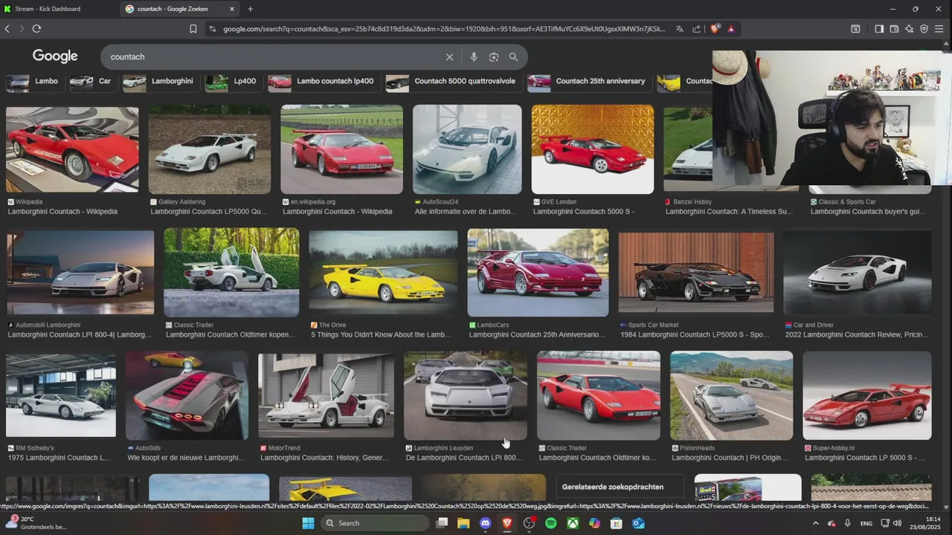The width and height of the screenshot is (952, 535).
Task: Start voice search with the microphone
Action: 474,57
